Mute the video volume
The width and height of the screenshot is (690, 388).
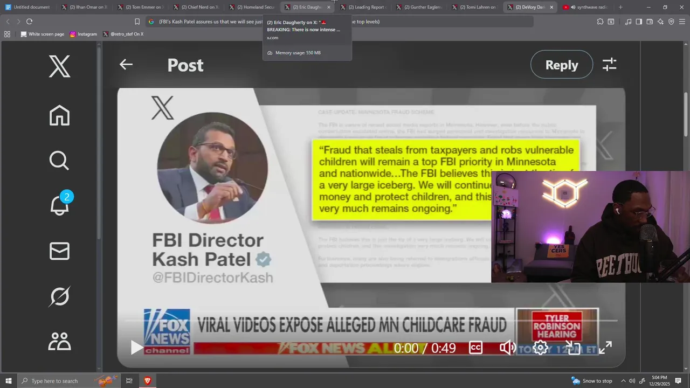508,348
